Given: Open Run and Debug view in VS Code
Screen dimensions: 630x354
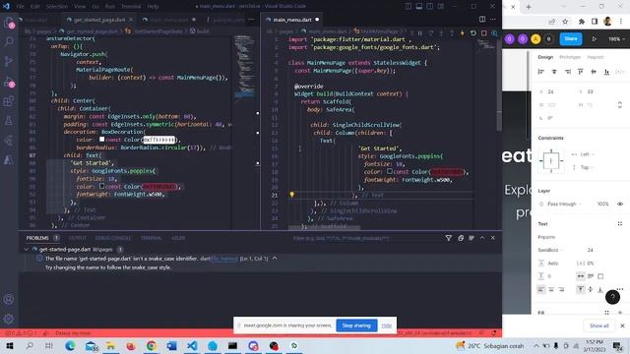Looking at the screenshot, I should point(9,81).
